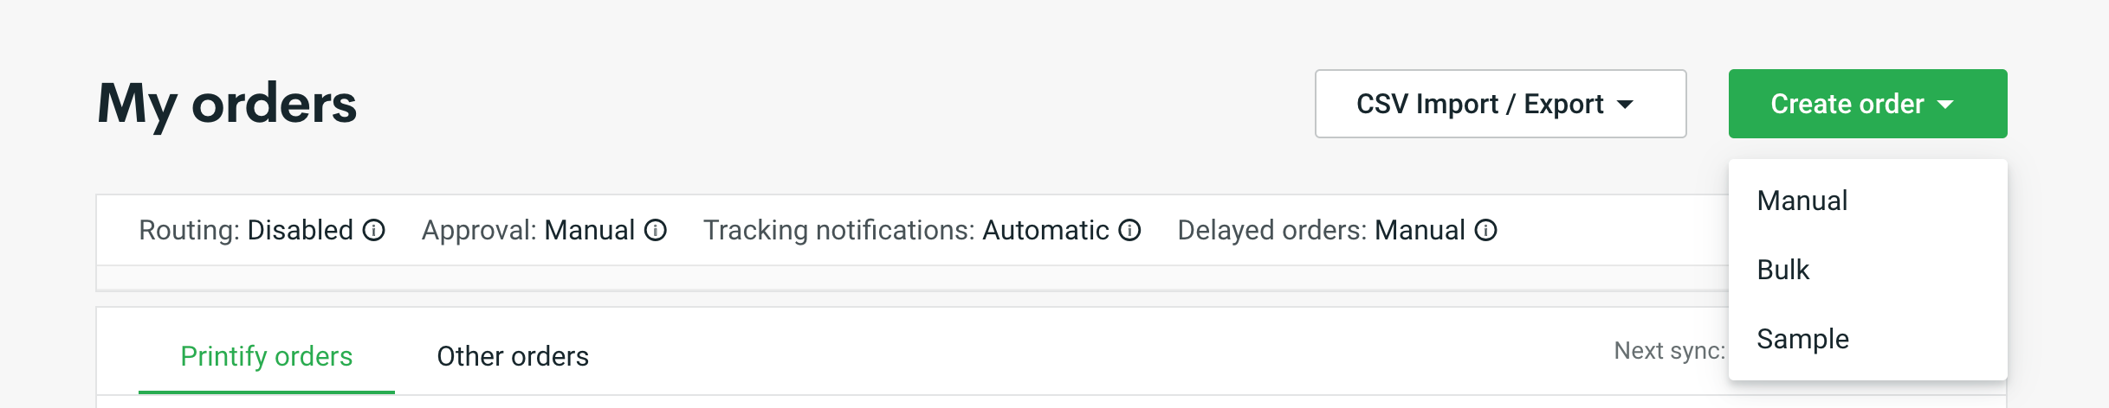Click the Manual value beside Delayed orders
The width and height of the screenshot is (2109, 408).
[x=1420, y=231]
